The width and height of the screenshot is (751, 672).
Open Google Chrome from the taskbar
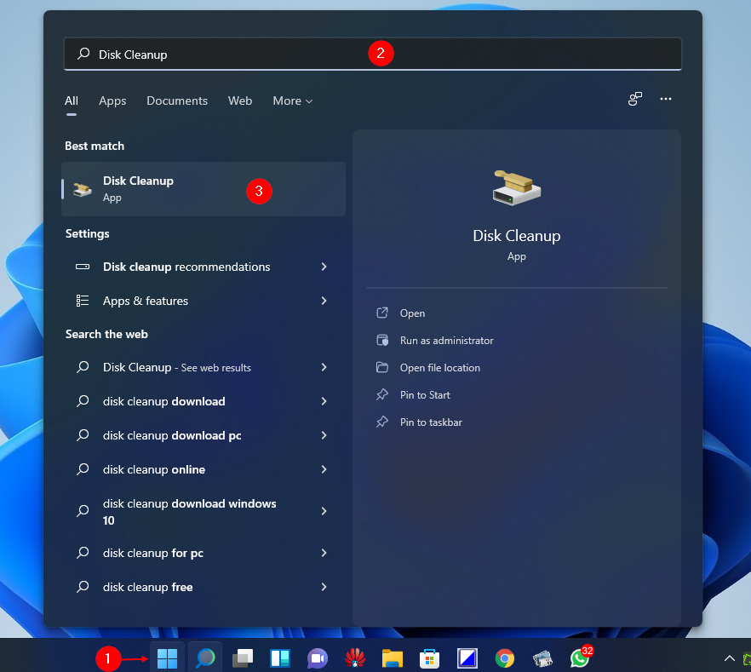point(505,658)
